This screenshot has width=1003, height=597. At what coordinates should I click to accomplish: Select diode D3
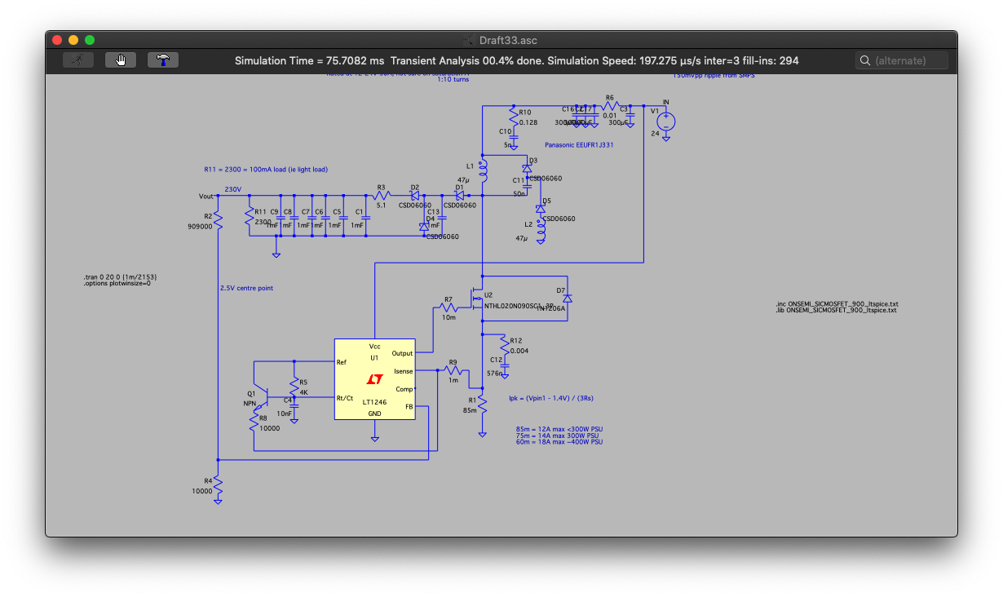click(527, 167)
